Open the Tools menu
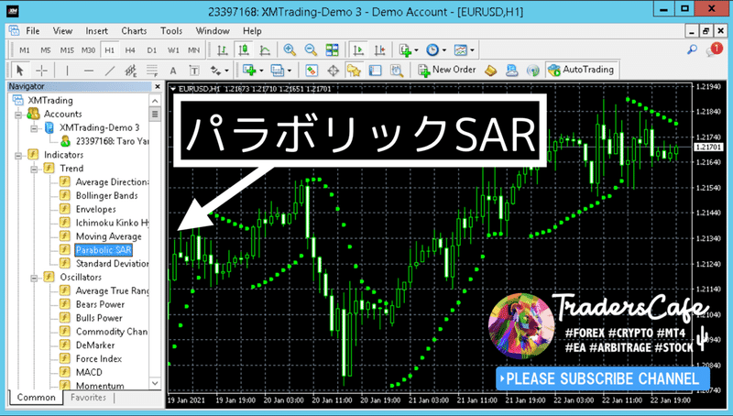The height and width of the screenshot is (416, 733). click(x=171, y=31)
